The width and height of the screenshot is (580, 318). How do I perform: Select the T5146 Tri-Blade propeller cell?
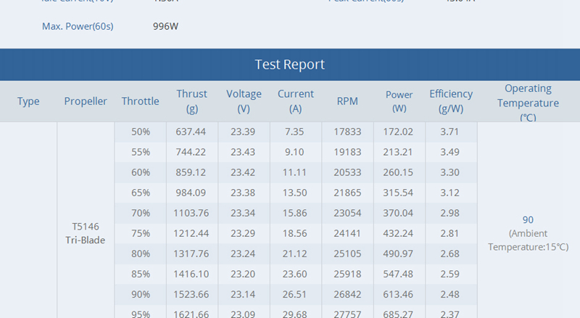coord(86,233)
